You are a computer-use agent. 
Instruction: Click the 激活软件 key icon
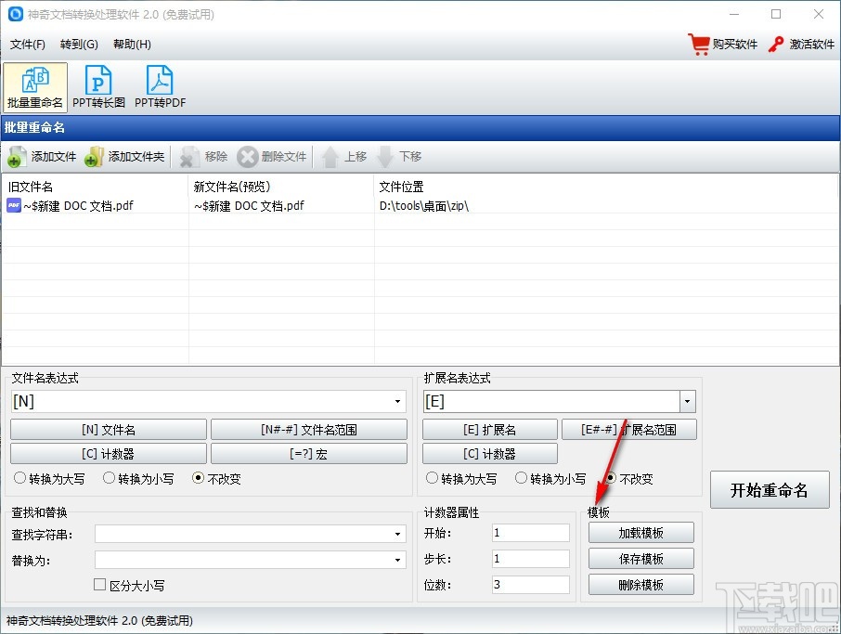[x=776, y=44]
